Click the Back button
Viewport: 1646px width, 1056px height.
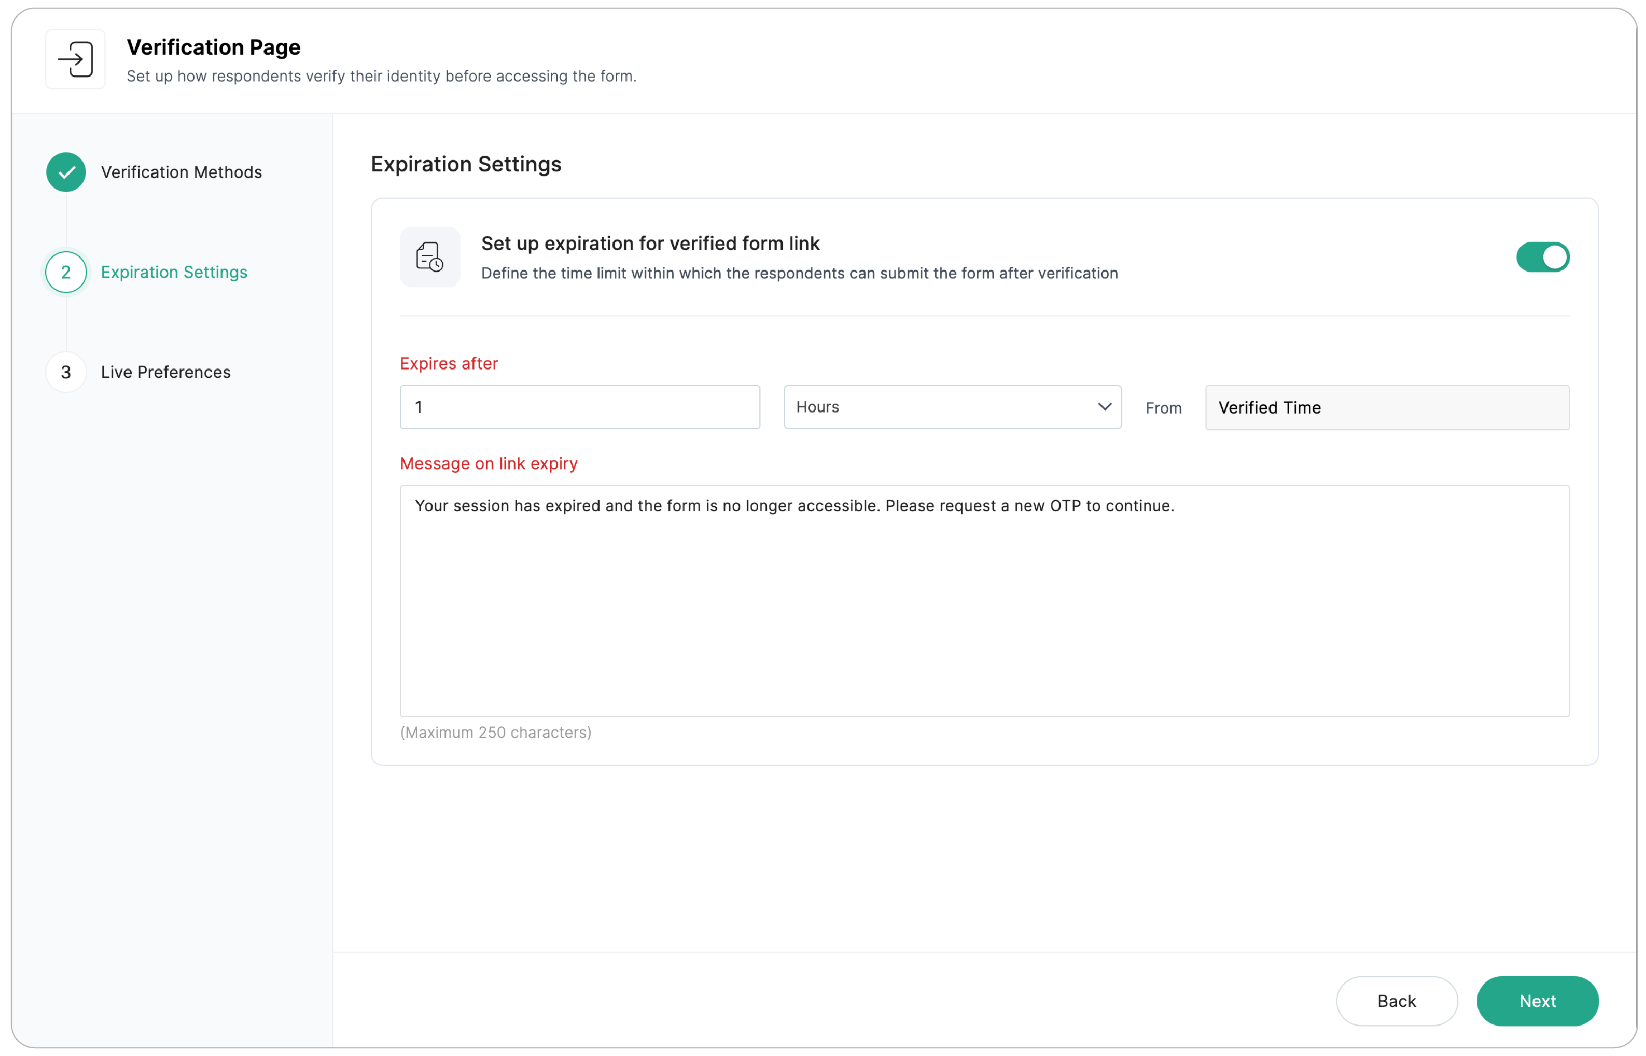coord(1396,1001)
